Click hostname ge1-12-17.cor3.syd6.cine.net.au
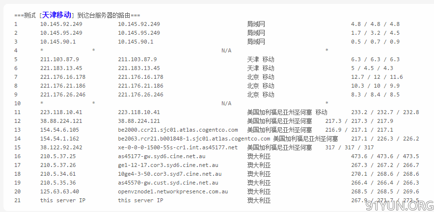The height and width of the screenshot is (212, 434). click(168, 165)
